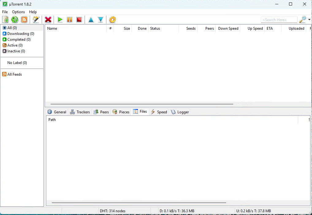Click the torrent list horizontal scrollbar
Image resolution: width=312 pixels, height=215 pixels.
pos(142,104)
